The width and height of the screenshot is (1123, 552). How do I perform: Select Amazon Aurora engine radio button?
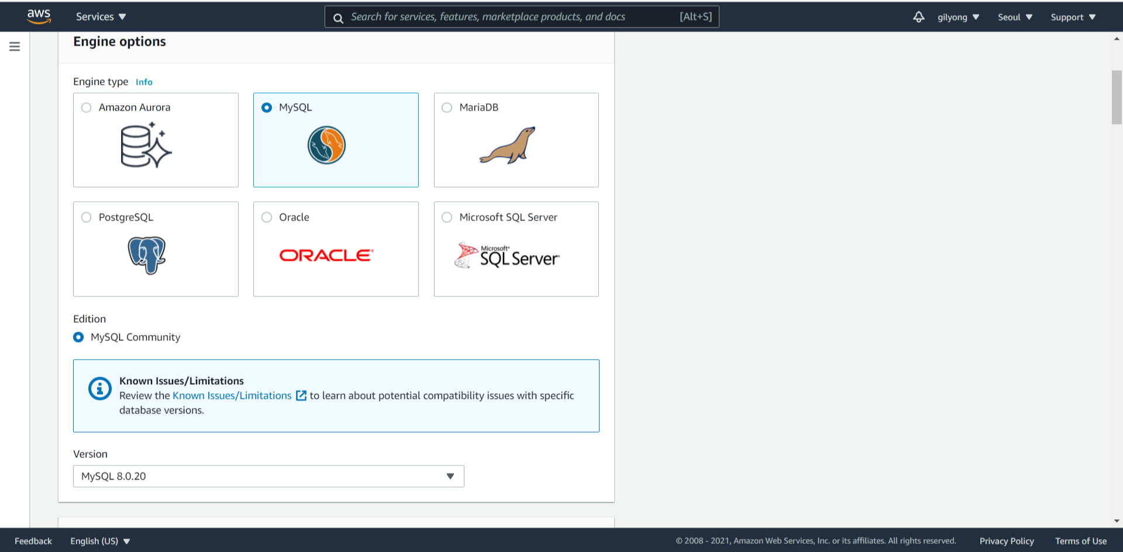coord(87,108)
